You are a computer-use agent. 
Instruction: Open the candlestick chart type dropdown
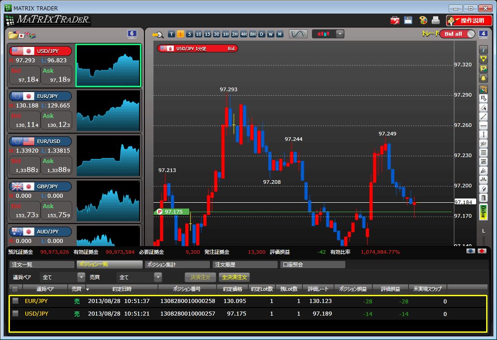pos(340,33)
